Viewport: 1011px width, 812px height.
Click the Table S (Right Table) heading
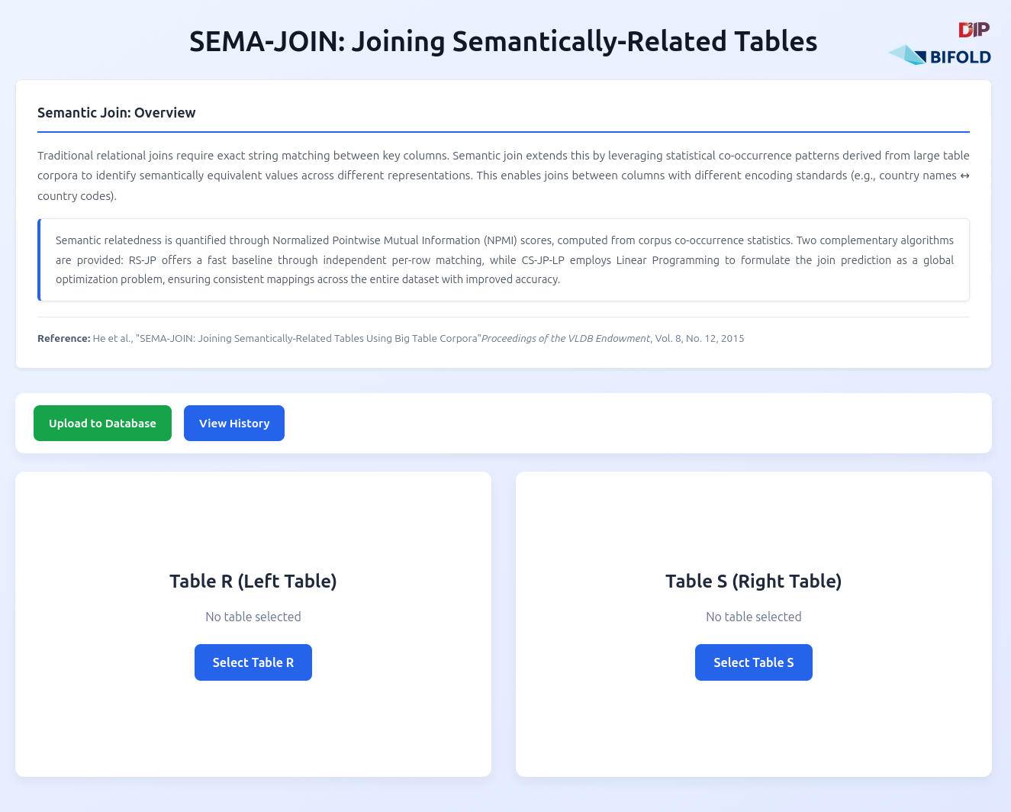[753, 581]
